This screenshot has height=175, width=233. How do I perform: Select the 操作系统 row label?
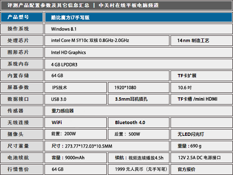22,29
